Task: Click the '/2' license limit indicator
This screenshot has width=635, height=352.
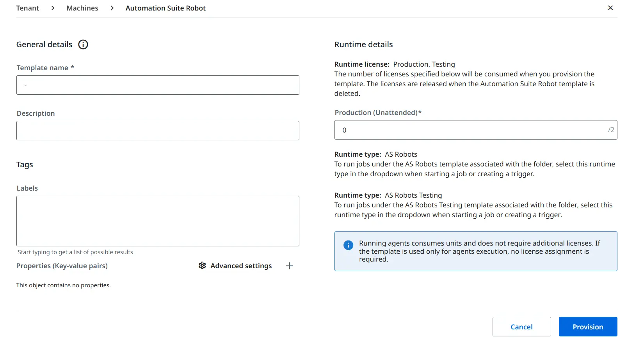Action: click(611, 130)
